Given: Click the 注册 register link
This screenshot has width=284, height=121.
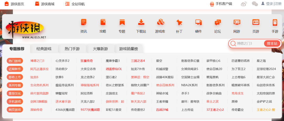Looking at the screenshot, I should (x=278, y=4).
